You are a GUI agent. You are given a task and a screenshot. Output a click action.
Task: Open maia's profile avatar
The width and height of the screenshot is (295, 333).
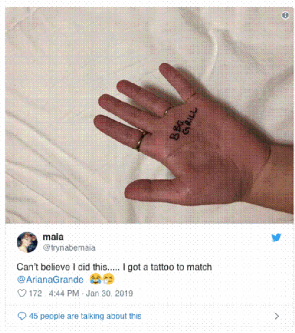27,242
